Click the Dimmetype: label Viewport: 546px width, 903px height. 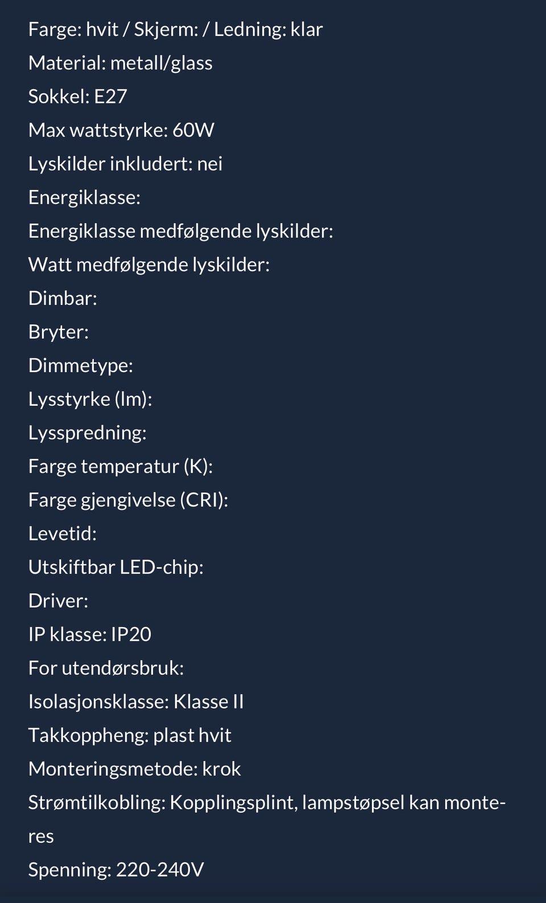tap(81, 365)
